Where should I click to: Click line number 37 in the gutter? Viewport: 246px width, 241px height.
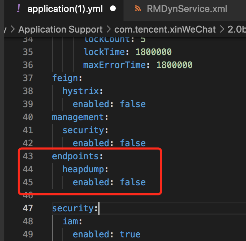point(28,78)
